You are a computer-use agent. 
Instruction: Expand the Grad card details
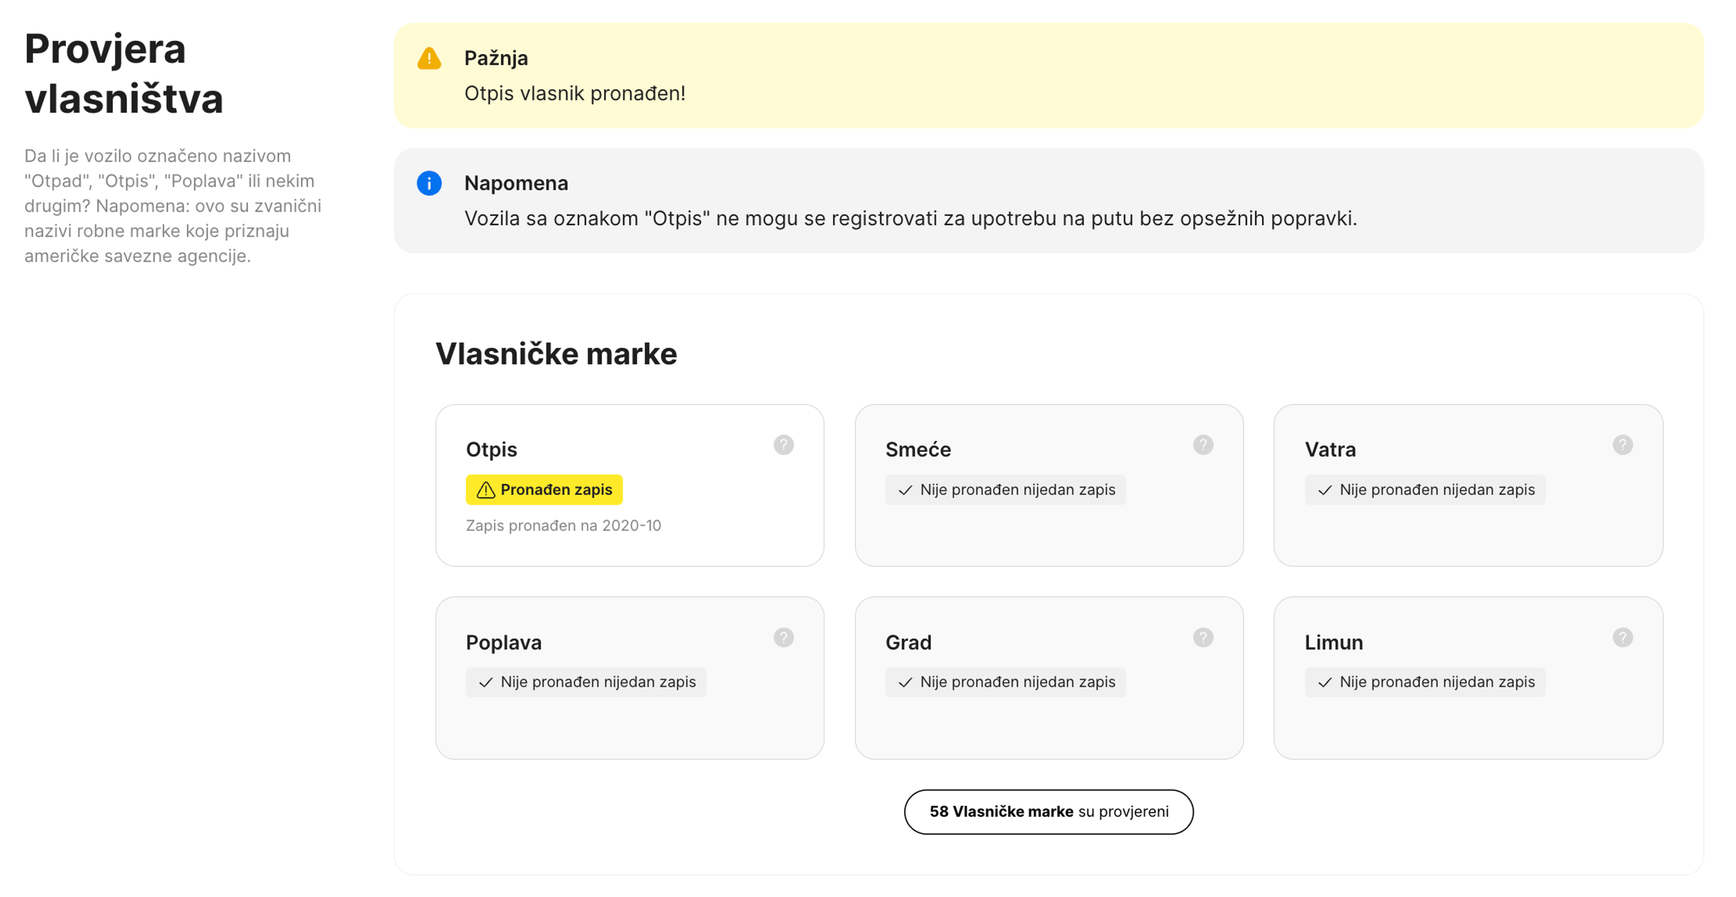pyautogui.click(x=1049, y=677)
